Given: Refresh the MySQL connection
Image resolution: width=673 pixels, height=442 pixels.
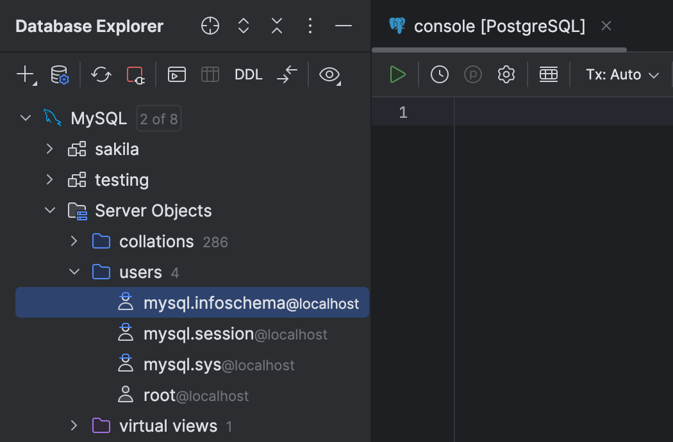Looking at the screenshot, I should click(x=101, y=74).
